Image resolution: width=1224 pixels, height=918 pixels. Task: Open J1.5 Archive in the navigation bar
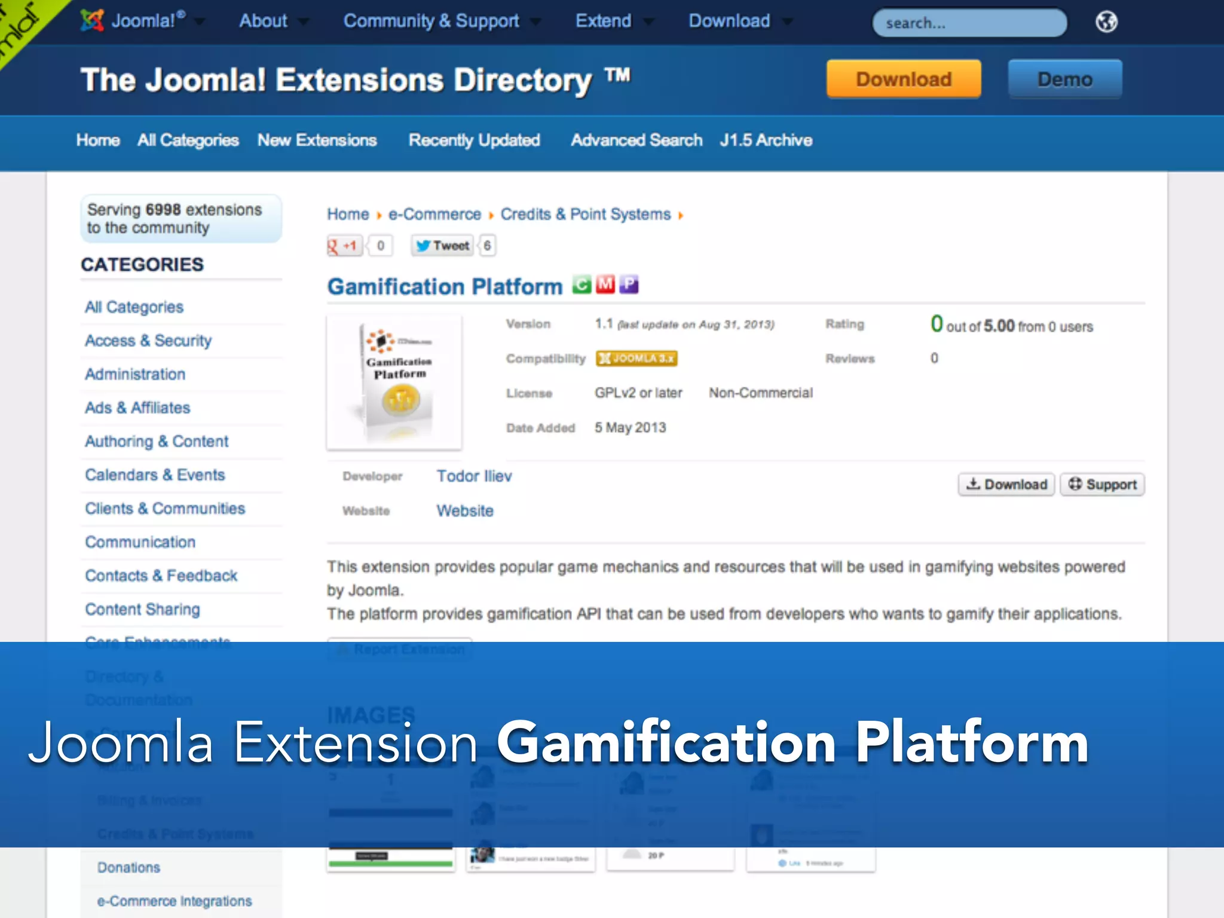[x=766, y=140]
